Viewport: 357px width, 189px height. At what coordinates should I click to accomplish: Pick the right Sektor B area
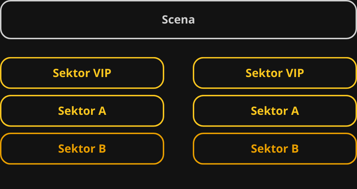point(275,149)
